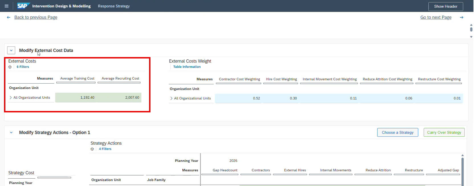Screen dimensions: 474x186
Task: Click the back arrow icon
Action: click(x=9, y=17)
